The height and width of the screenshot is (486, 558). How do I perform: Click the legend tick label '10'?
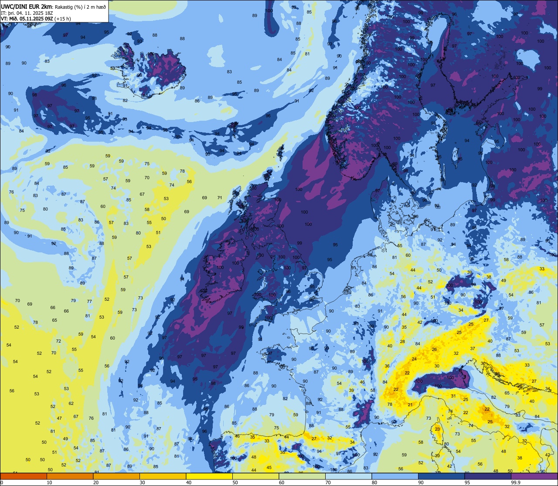point(49,483)
